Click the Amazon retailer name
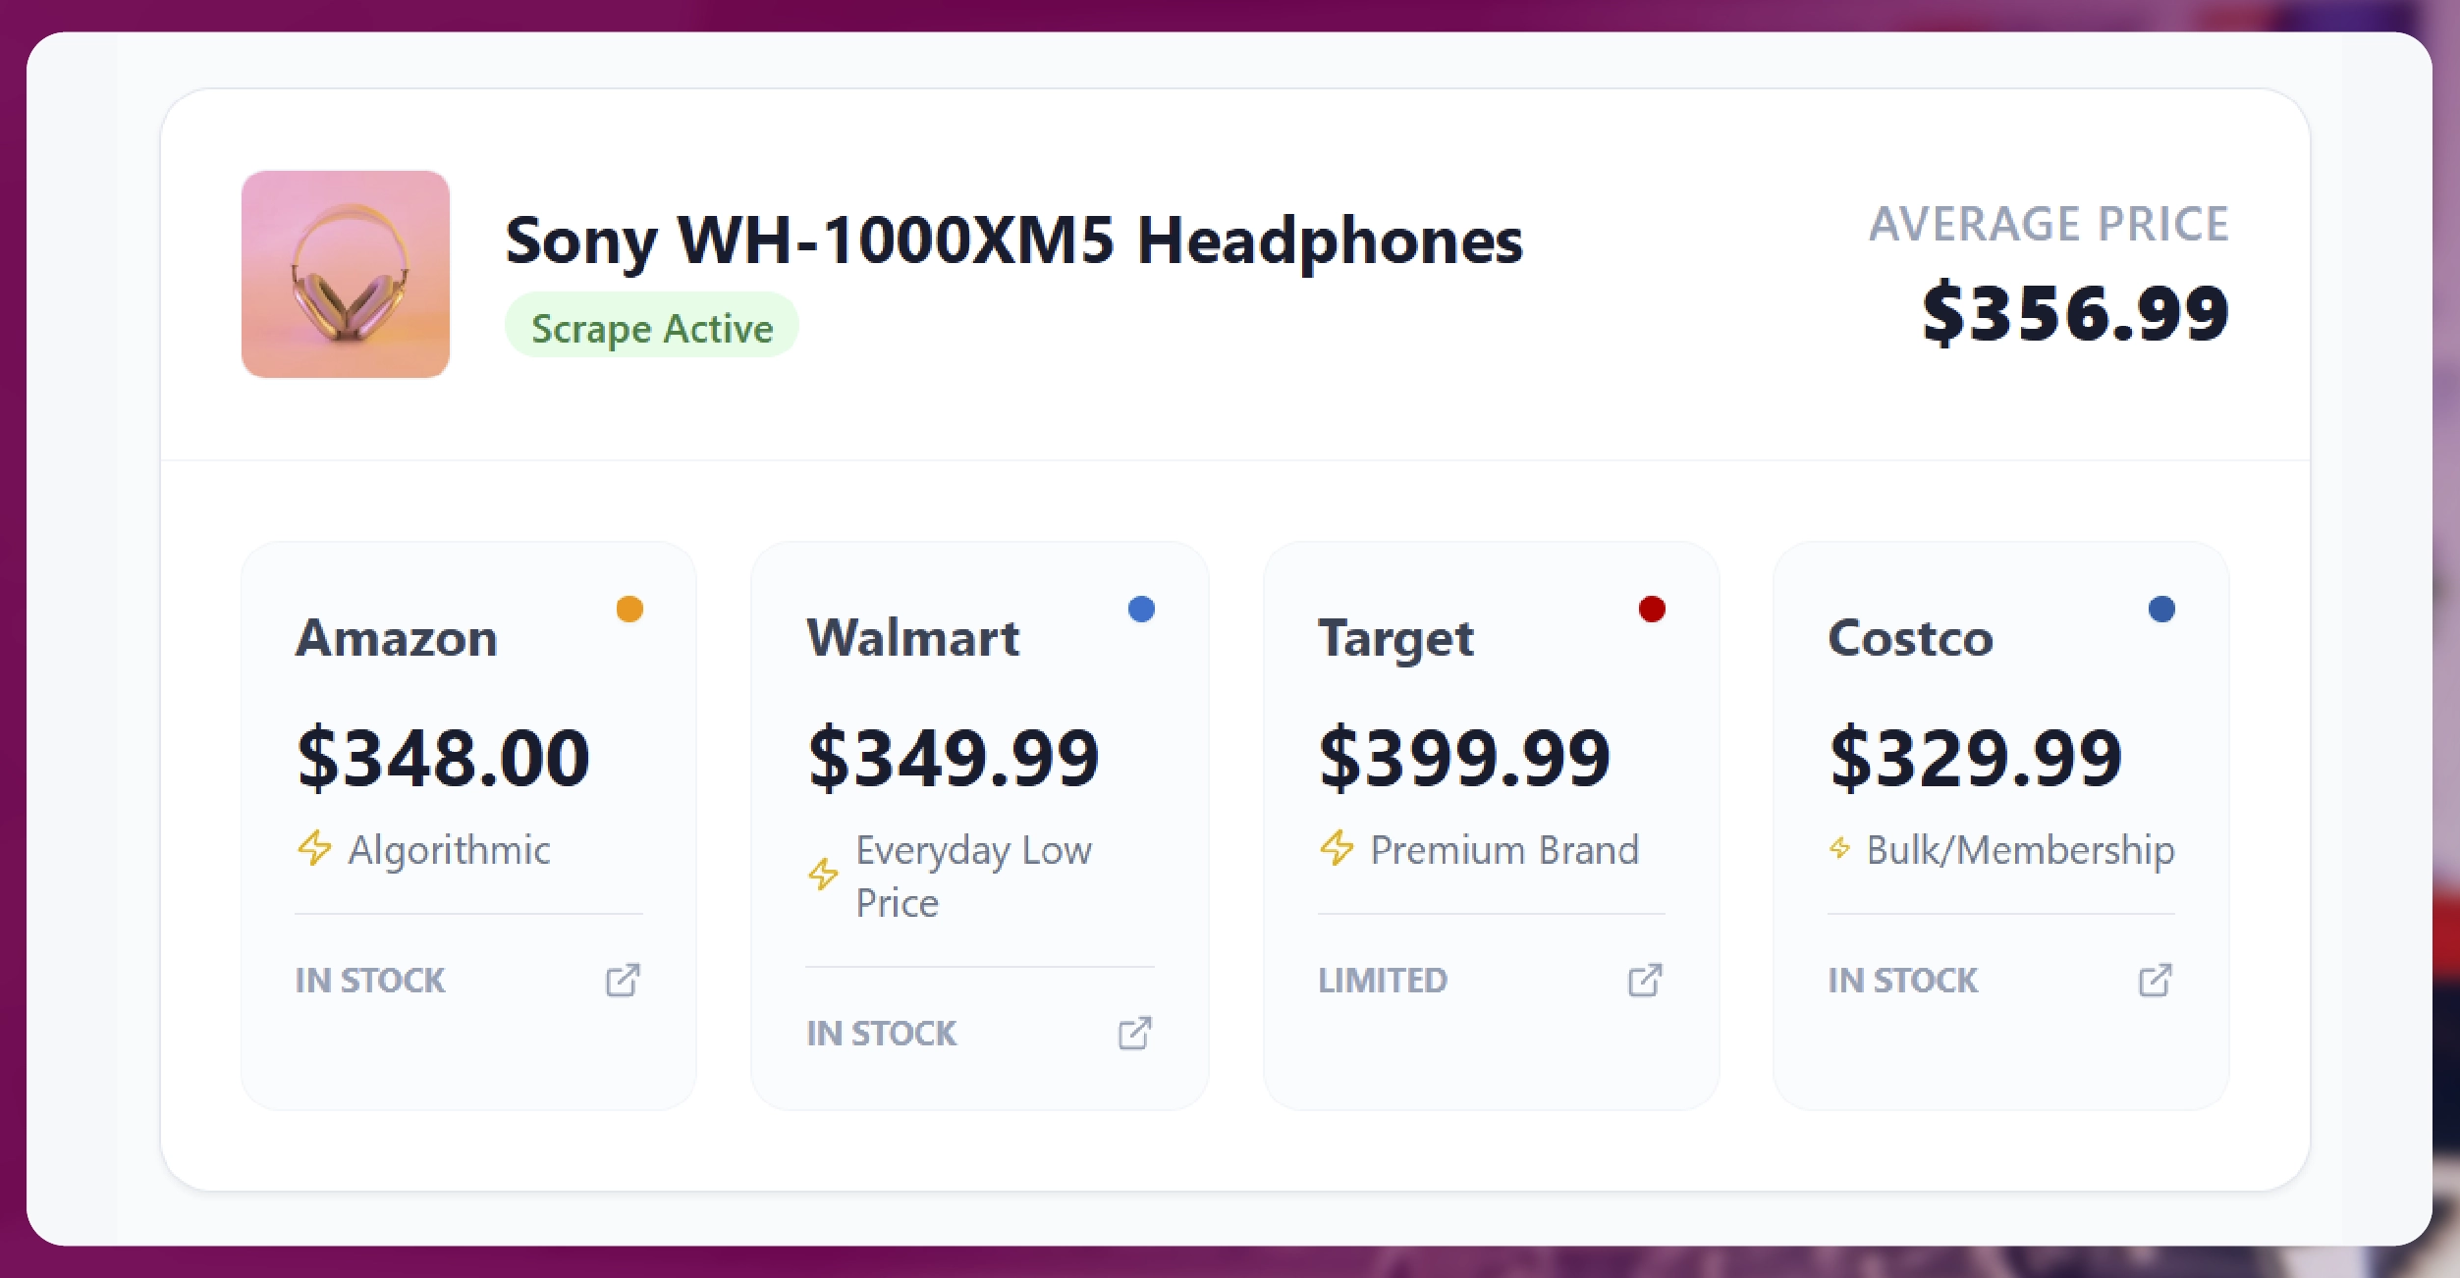 [x=397, y=639]
